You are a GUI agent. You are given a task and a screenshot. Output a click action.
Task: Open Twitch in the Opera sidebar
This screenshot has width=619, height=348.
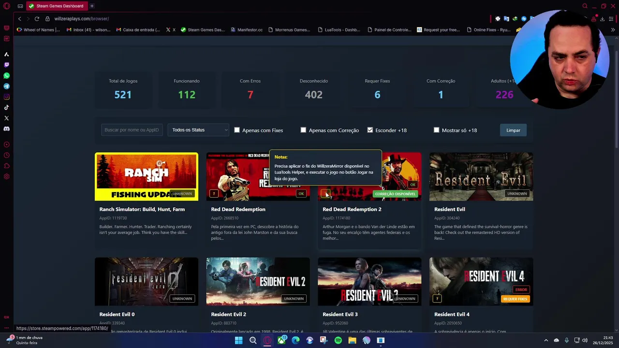click(x=6, y=65)
